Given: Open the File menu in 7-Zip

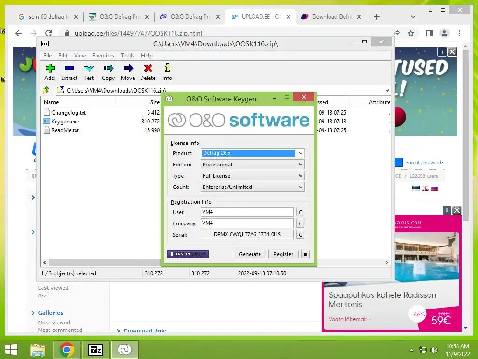Looking at the screenshot, I should [48, 56].
